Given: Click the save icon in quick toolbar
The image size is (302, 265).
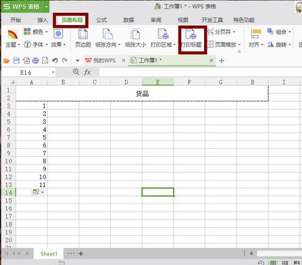Looking at the screenshot, I should [16, 60].
